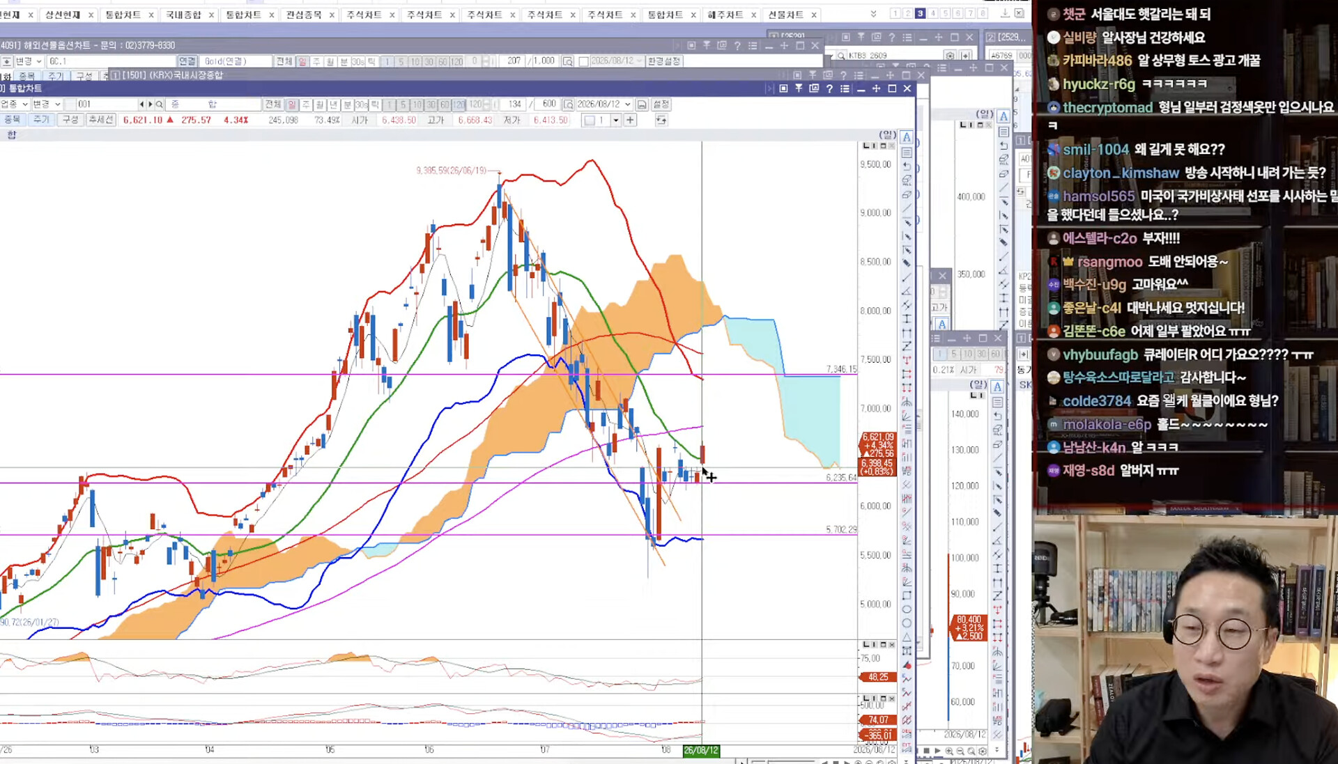The width and height of the screenshot is (1338, 764).
Task: Click the 주기 button under the 통합차트 toolbar
Action: (42, 120)
